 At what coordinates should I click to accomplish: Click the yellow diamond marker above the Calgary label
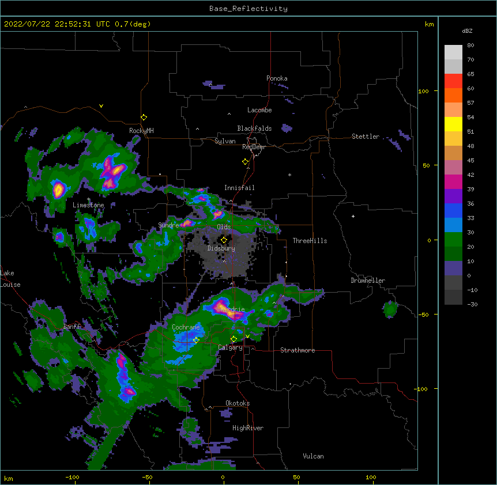pyautogui.click(x=234, y=339)
